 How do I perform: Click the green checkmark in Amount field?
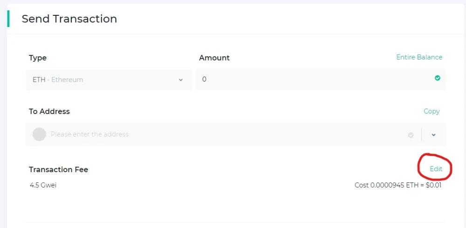coord(438,78)
